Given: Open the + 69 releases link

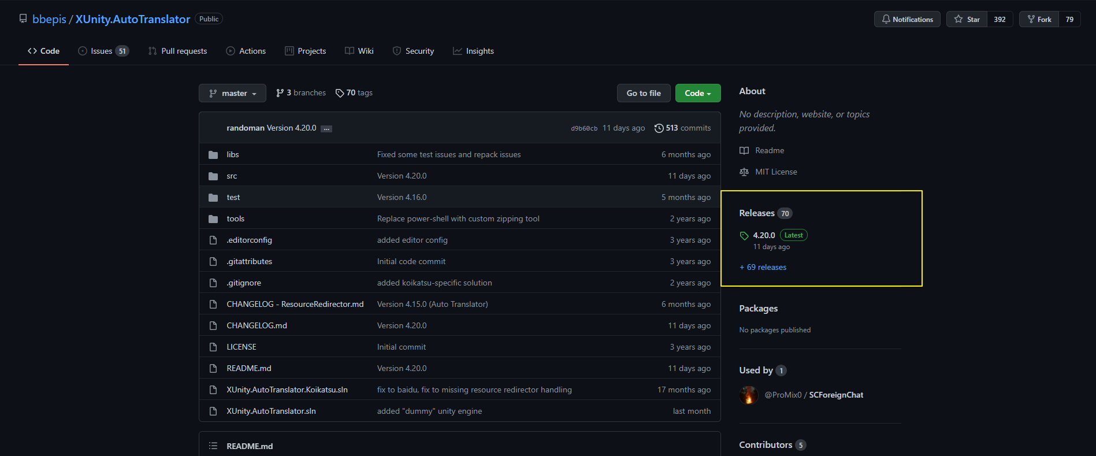Looking at the screenshot, I should tap(763, 268).
